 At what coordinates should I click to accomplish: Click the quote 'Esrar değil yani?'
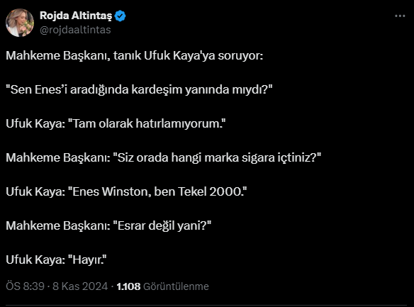pyautogui.click(x=162, y=225)
